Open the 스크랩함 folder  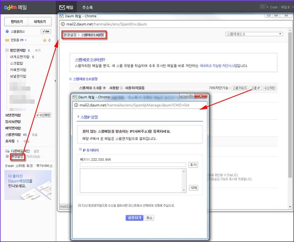(16, 63)
